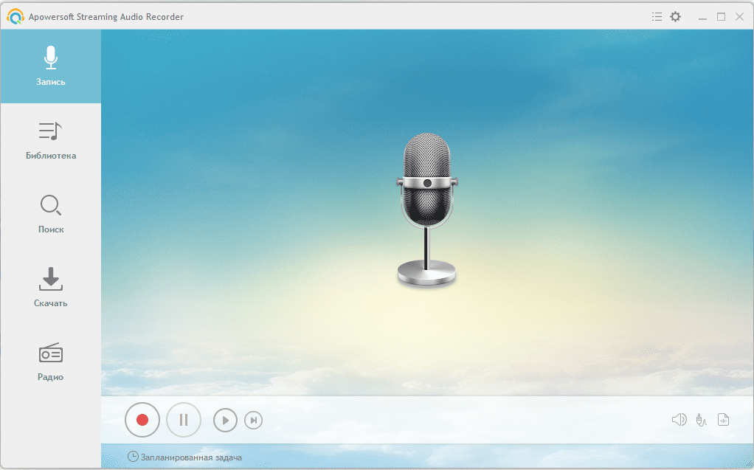
Task: Open the Библиотека library tab
Action: pos(50,140)
